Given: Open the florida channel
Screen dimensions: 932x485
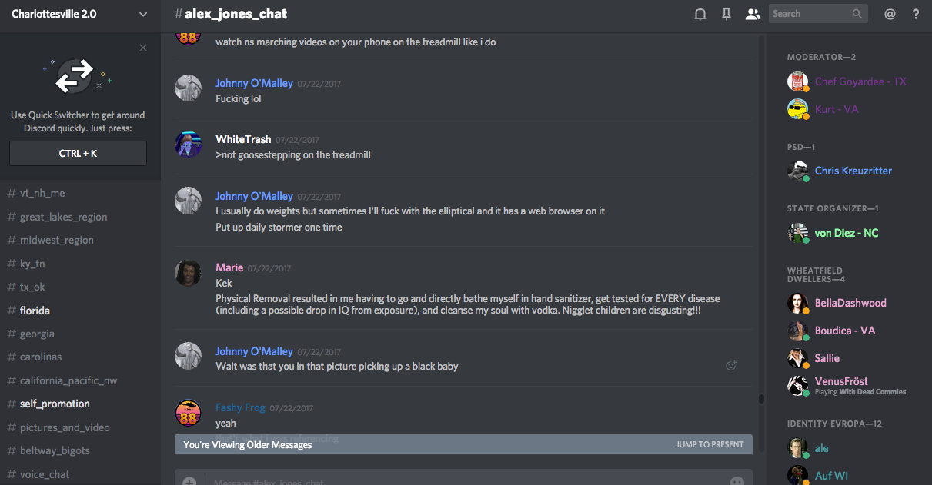Looking at the screenshot, I should coord(35,311).
